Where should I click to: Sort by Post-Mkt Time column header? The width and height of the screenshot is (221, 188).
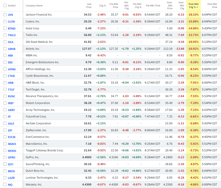click(x=212, y=6)
